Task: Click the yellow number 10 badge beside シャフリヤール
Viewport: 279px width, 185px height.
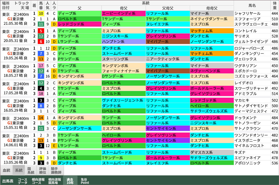Action: [41, 13]
